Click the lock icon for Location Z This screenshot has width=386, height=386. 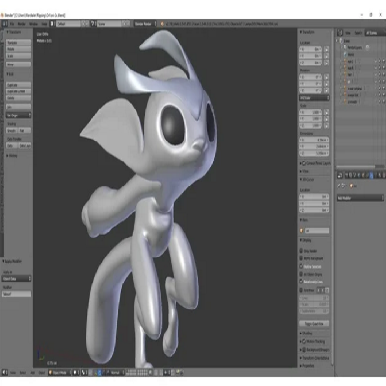(327, 63)
